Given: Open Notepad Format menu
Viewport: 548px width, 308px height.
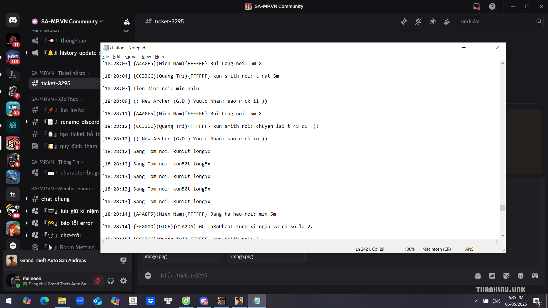Looking at the screenshot, I should tap(131, 57).
